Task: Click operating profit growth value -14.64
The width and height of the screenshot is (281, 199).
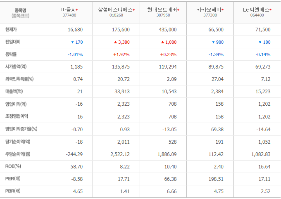Action: [x=263, y=130]
